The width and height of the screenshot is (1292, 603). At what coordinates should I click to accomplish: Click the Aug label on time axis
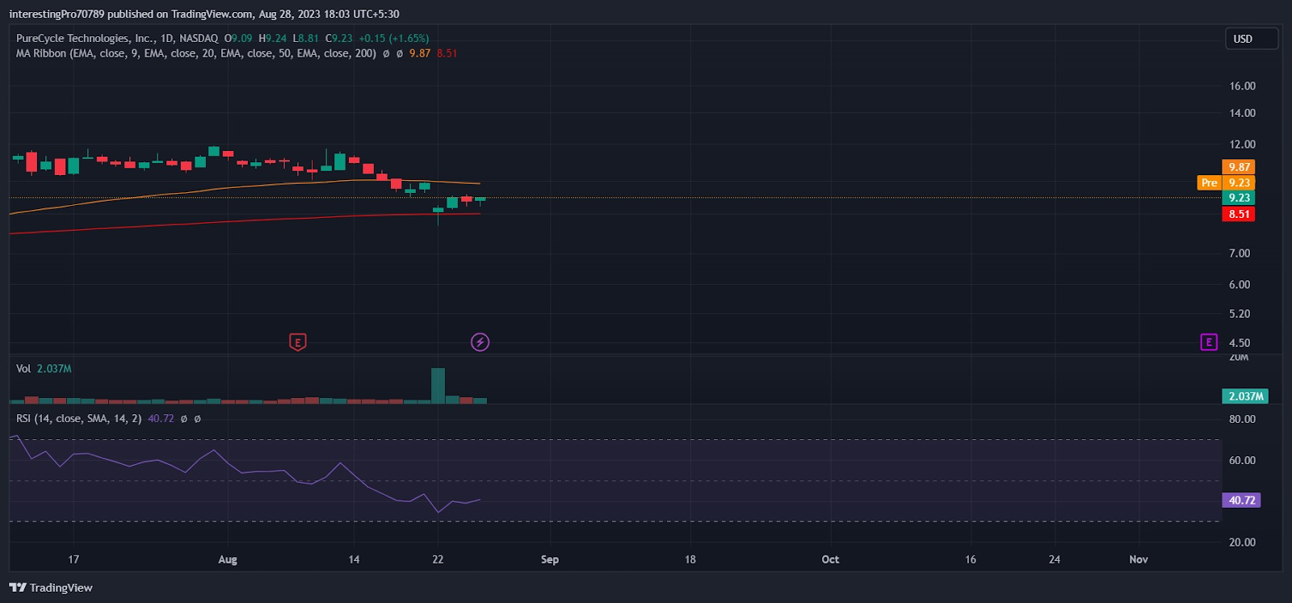(x=228, y=559)
